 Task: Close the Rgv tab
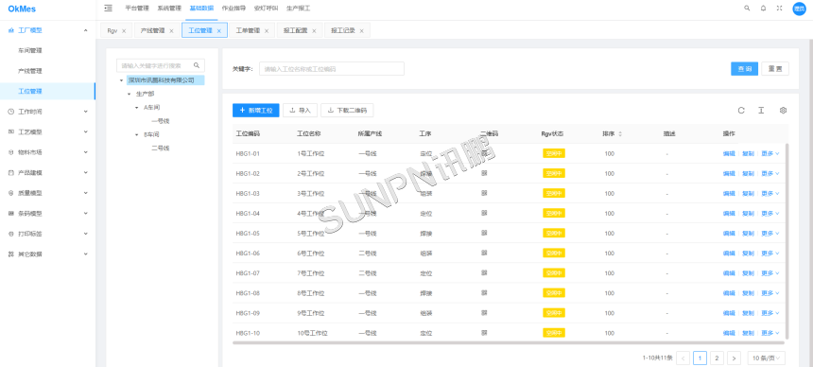124,30
